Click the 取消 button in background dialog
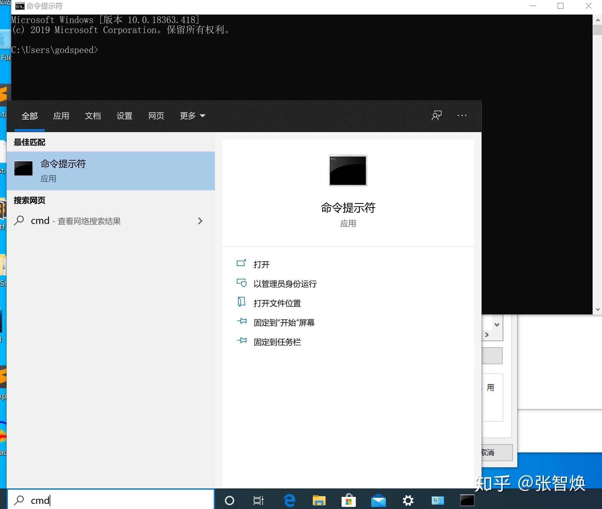The image size is (602, 509). click(497, 452)
